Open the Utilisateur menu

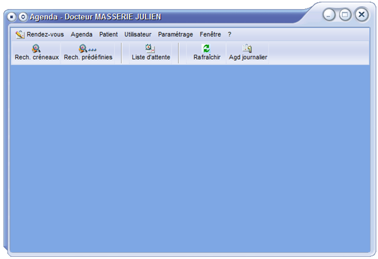[138, 34]
